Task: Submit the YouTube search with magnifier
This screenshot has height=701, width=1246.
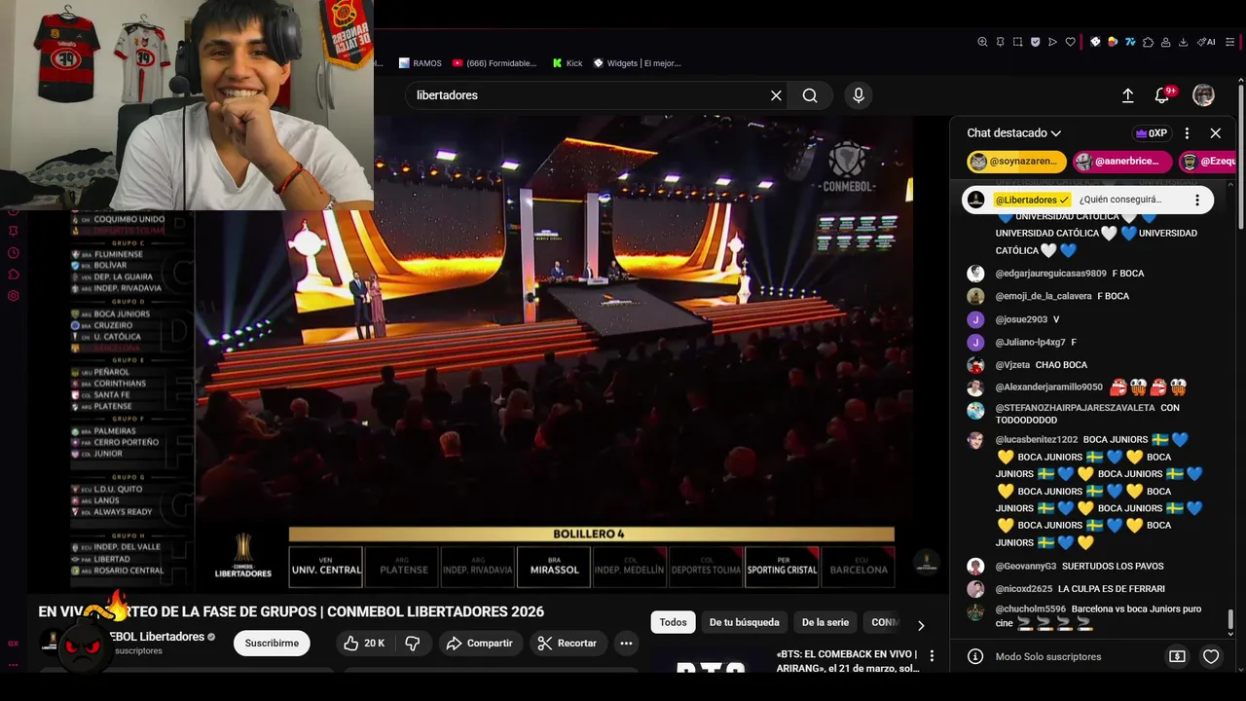Action: [810, 95]
